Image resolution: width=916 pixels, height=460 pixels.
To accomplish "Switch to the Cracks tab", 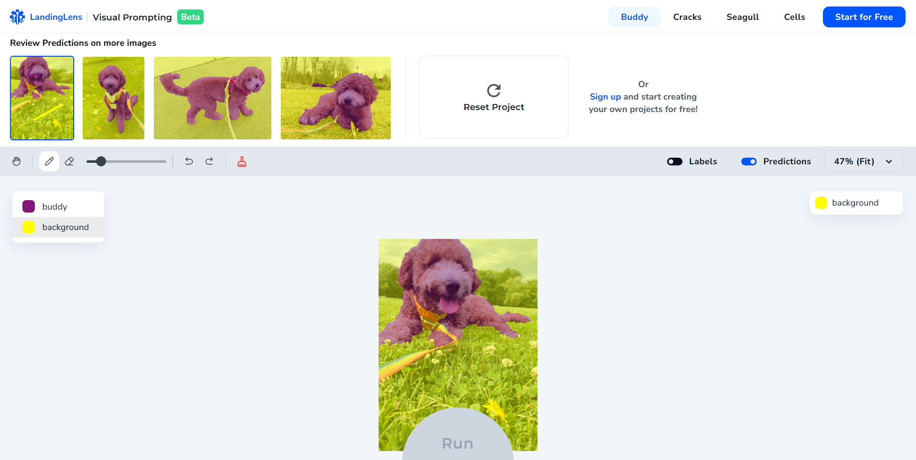I will (x=687, y=17).
